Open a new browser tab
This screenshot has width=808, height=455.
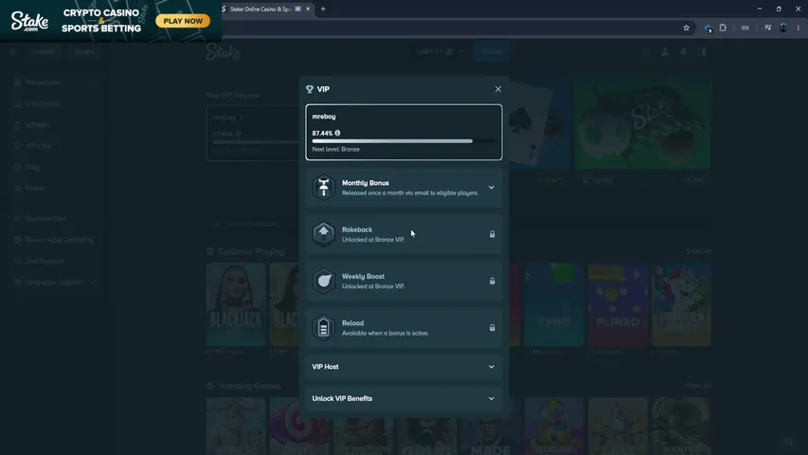[x=323, y=9]
